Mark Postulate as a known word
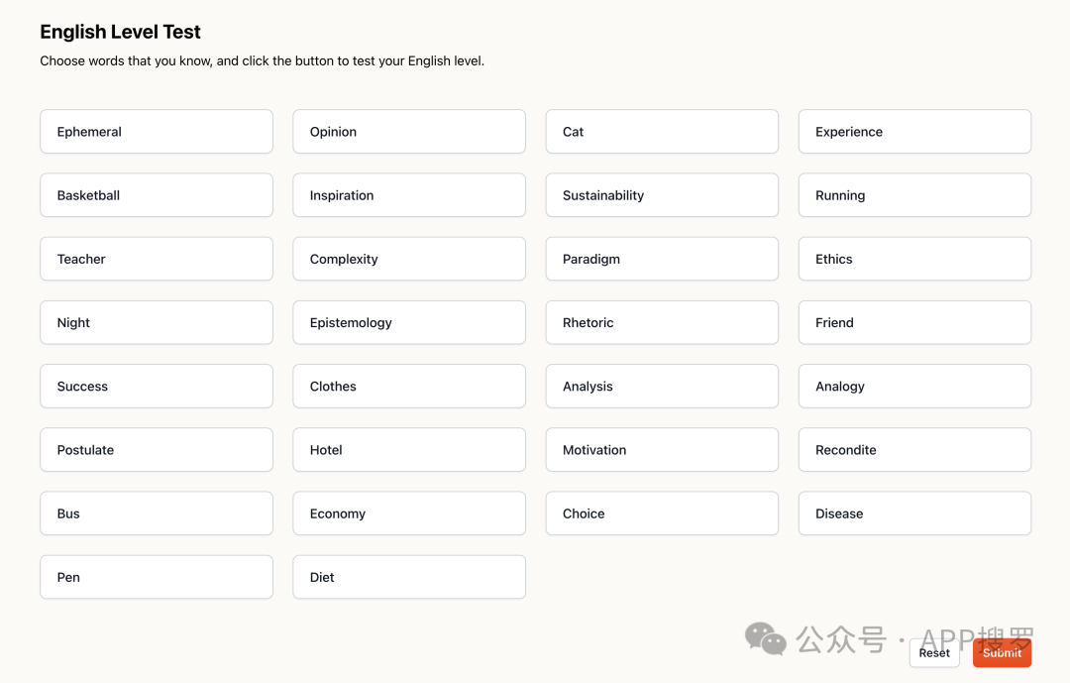Screen dimensions: 1070x683 (x=157, y=449)
